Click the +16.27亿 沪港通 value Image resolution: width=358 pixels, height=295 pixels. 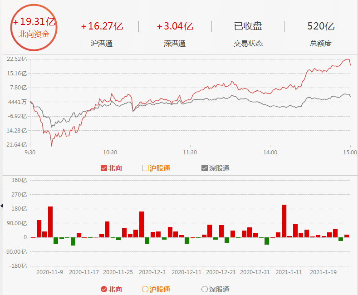[102, 26]
